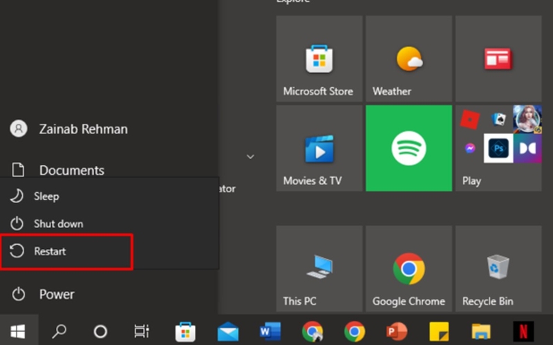Open Dolby icon in Play tile
553x345 pixels.
coord(527,148)
